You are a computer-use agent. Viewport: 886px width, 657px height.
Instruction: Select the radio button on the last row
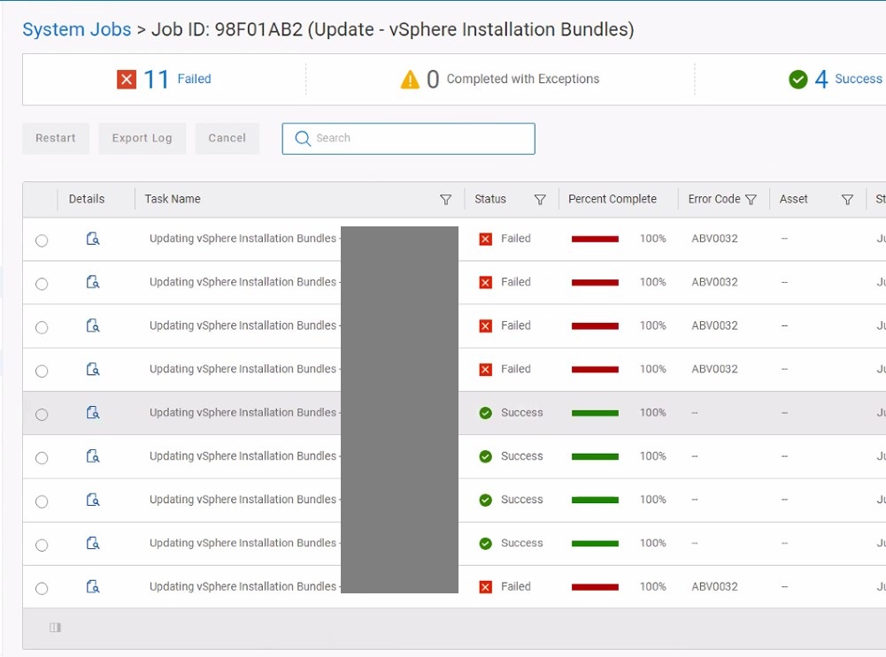(x=42, y=587)
